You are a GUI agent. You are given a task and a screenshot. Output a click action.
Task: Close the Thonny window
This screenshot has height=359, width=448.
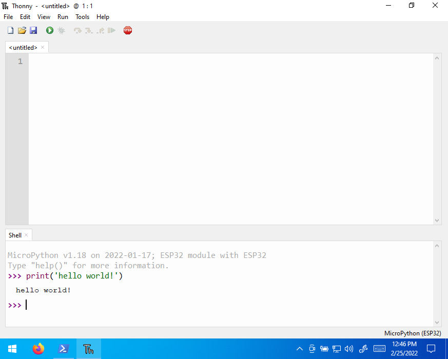click(435, 6)
